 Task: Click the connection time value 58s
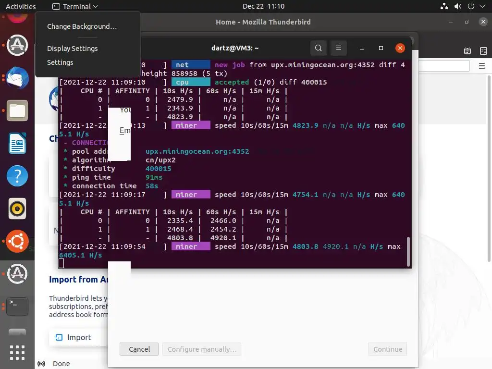[151, 186]
